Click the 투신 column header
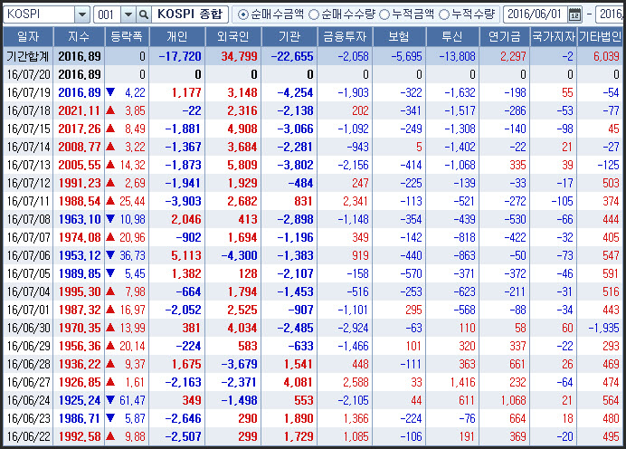Screen dimensions: 626x449 click(x=452, y=37)
